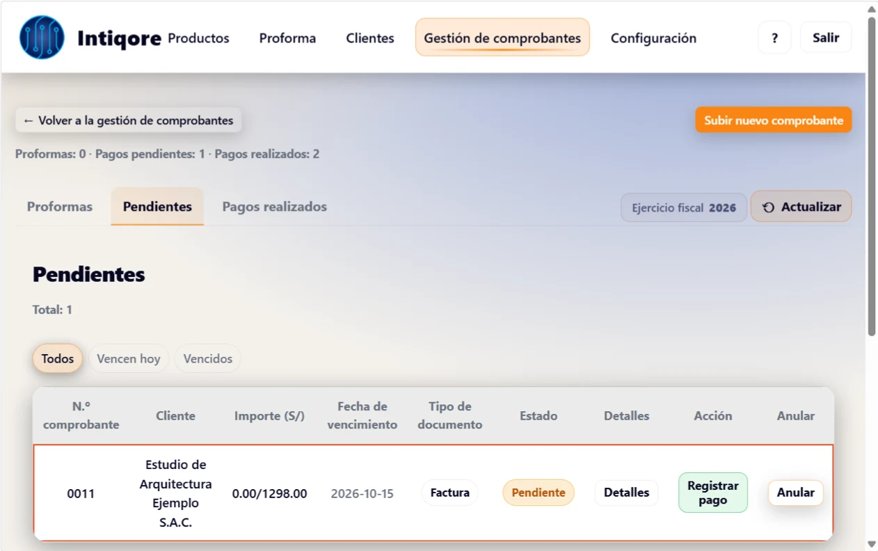
Task: Click the Estado column header
Action: pos(538,415)
